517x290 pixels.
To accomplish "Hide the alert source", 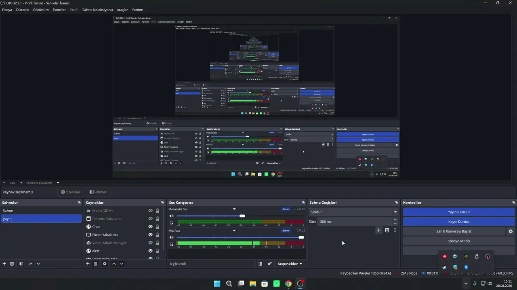I will pyautogui.click(x=150, y=251).
